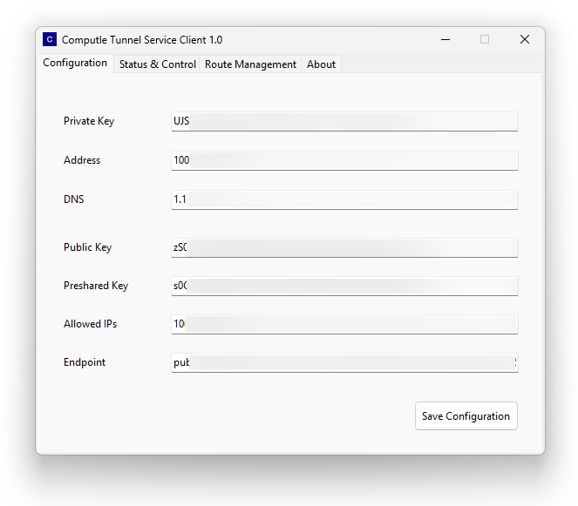Click the Preshared Key label

96,286
